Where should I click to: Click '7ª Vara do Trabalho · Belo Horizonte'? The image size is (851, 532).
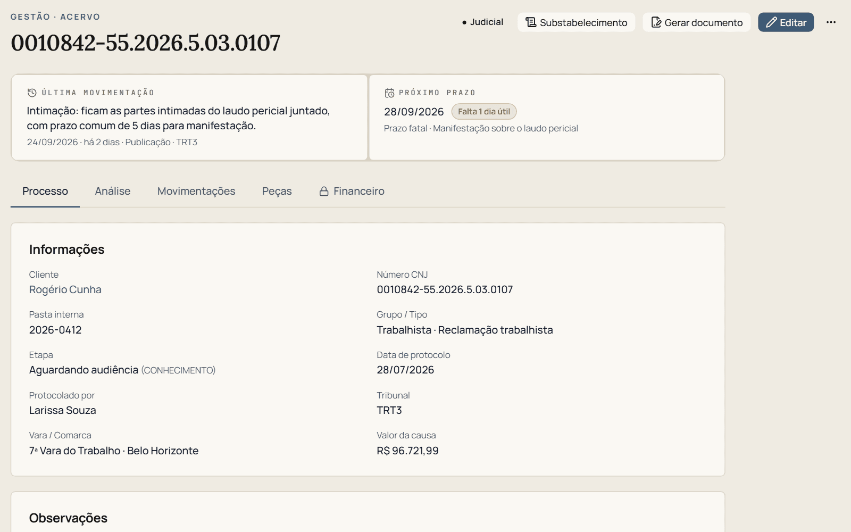[114, 451]
